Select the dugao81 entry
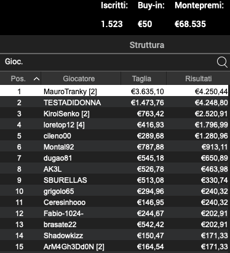Screen dimensions: 230x253 click(x=114, y=158)
